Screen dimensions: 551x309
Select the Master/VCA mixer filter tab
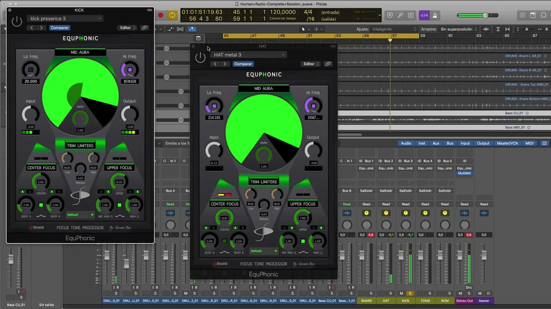508,143
